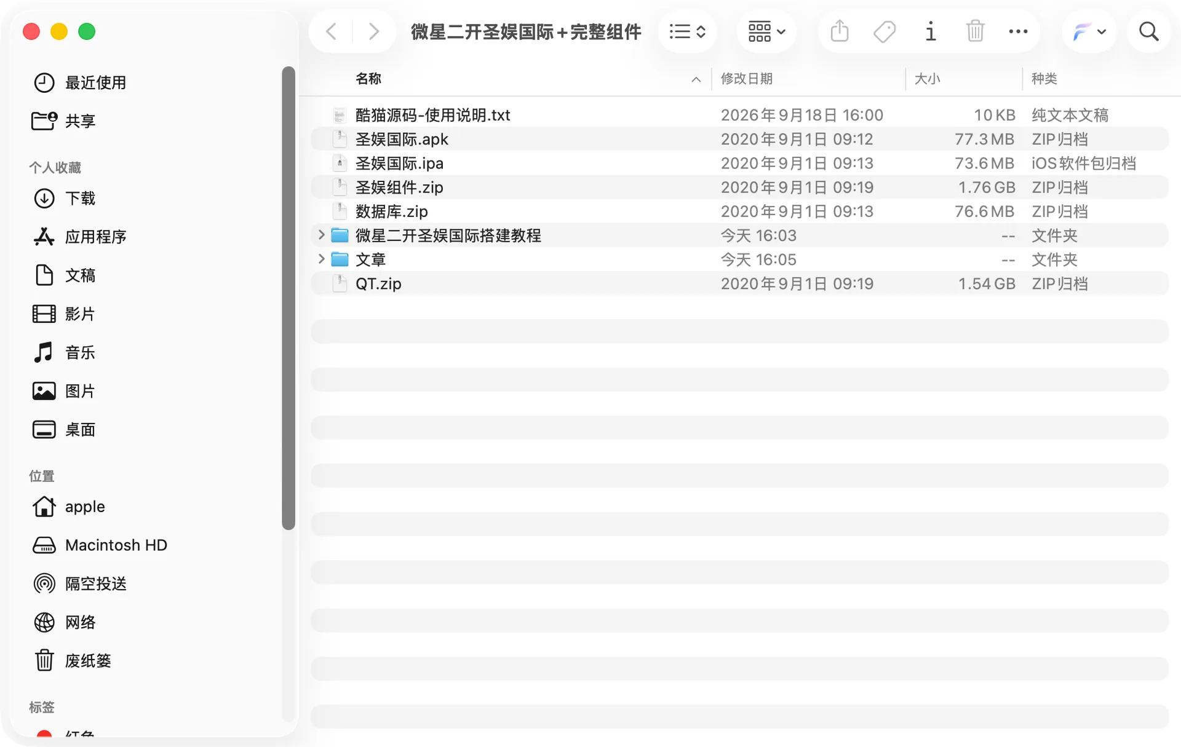
Task: Open the More actions ellipsis menu
Action: pos(1019,31)
